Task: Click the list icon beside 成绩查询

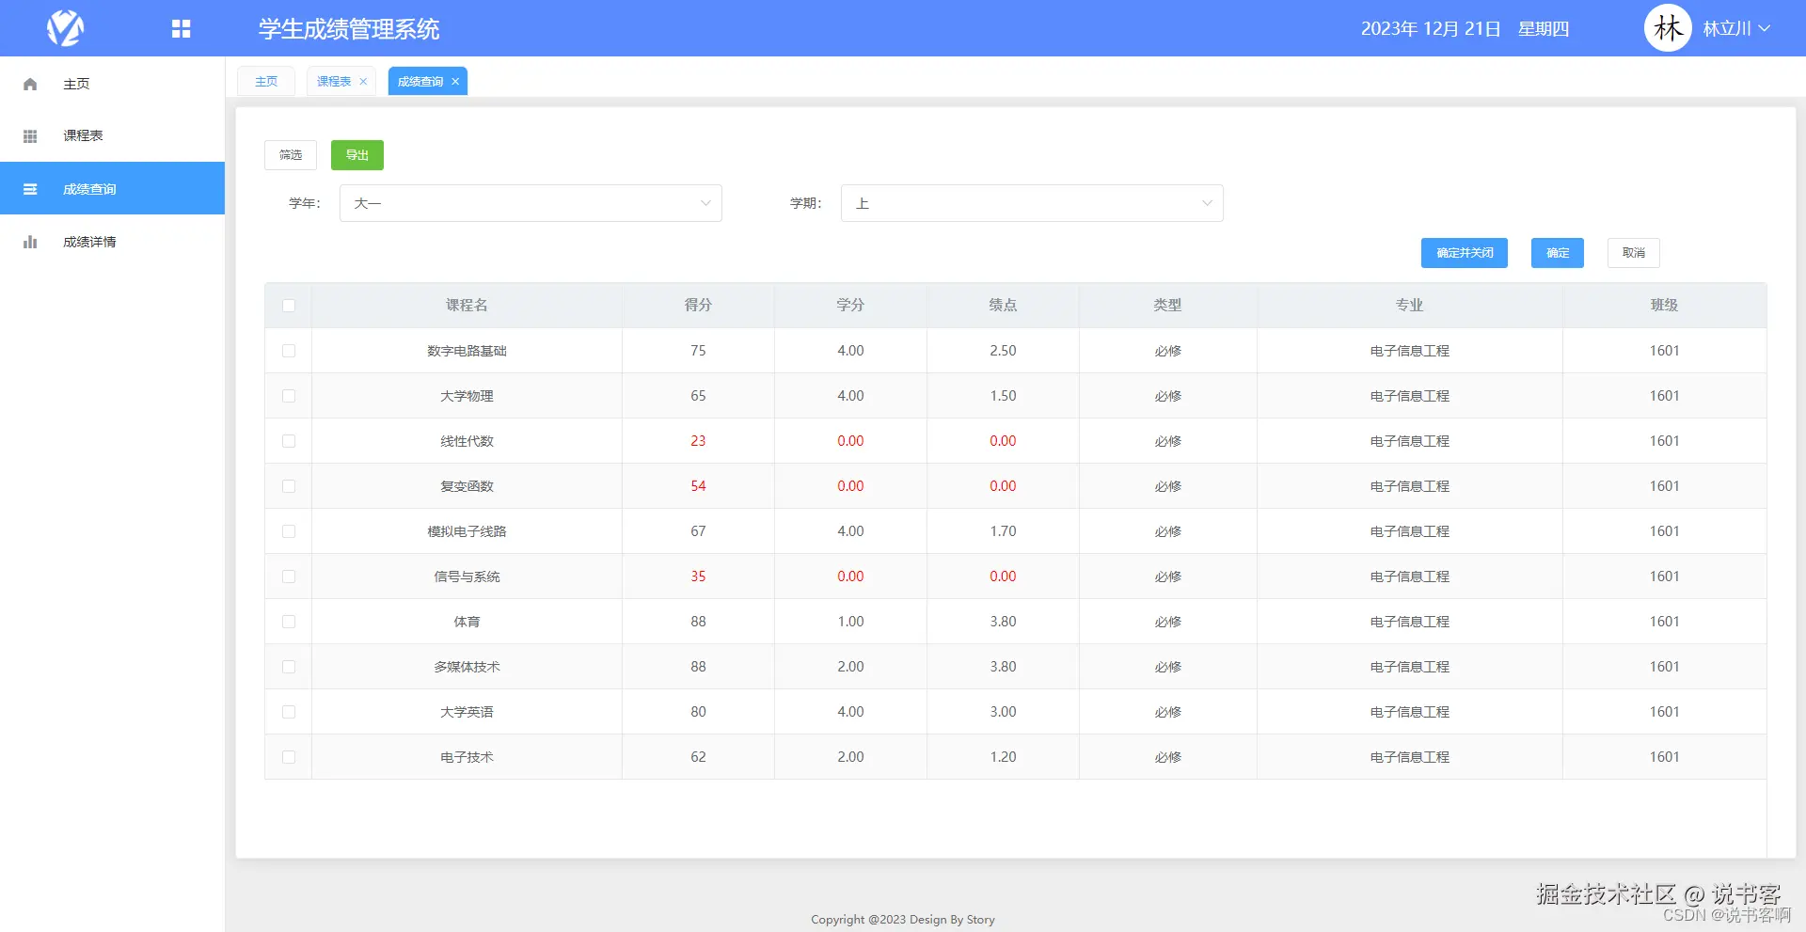Action: click(x=30, y=189)
